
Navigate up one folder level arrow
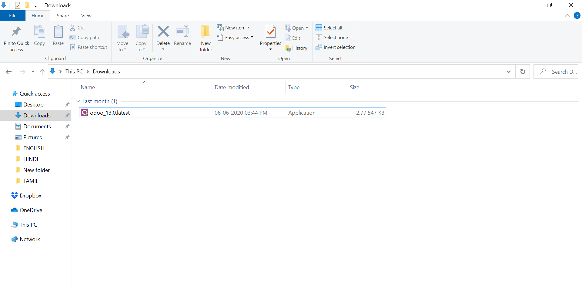tap(42, 72)
